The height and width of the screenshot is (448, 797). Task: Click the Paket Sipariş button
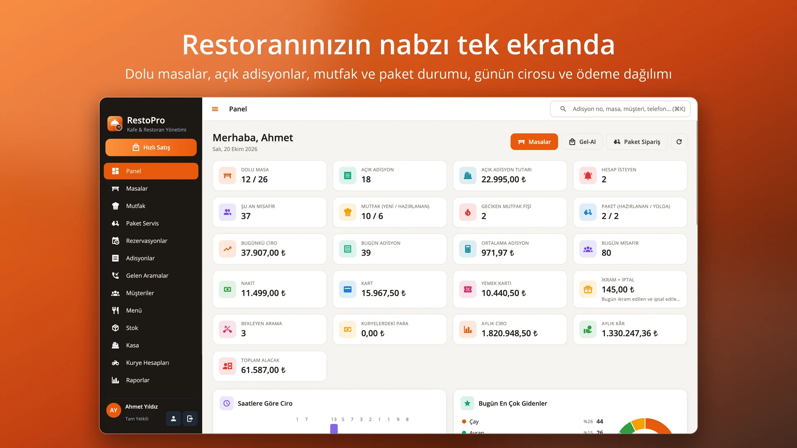(x=637, y=142)
